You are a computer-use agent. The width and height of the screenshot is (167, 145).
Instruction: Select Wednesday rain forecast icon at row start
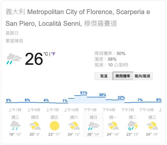coord(15,126)
